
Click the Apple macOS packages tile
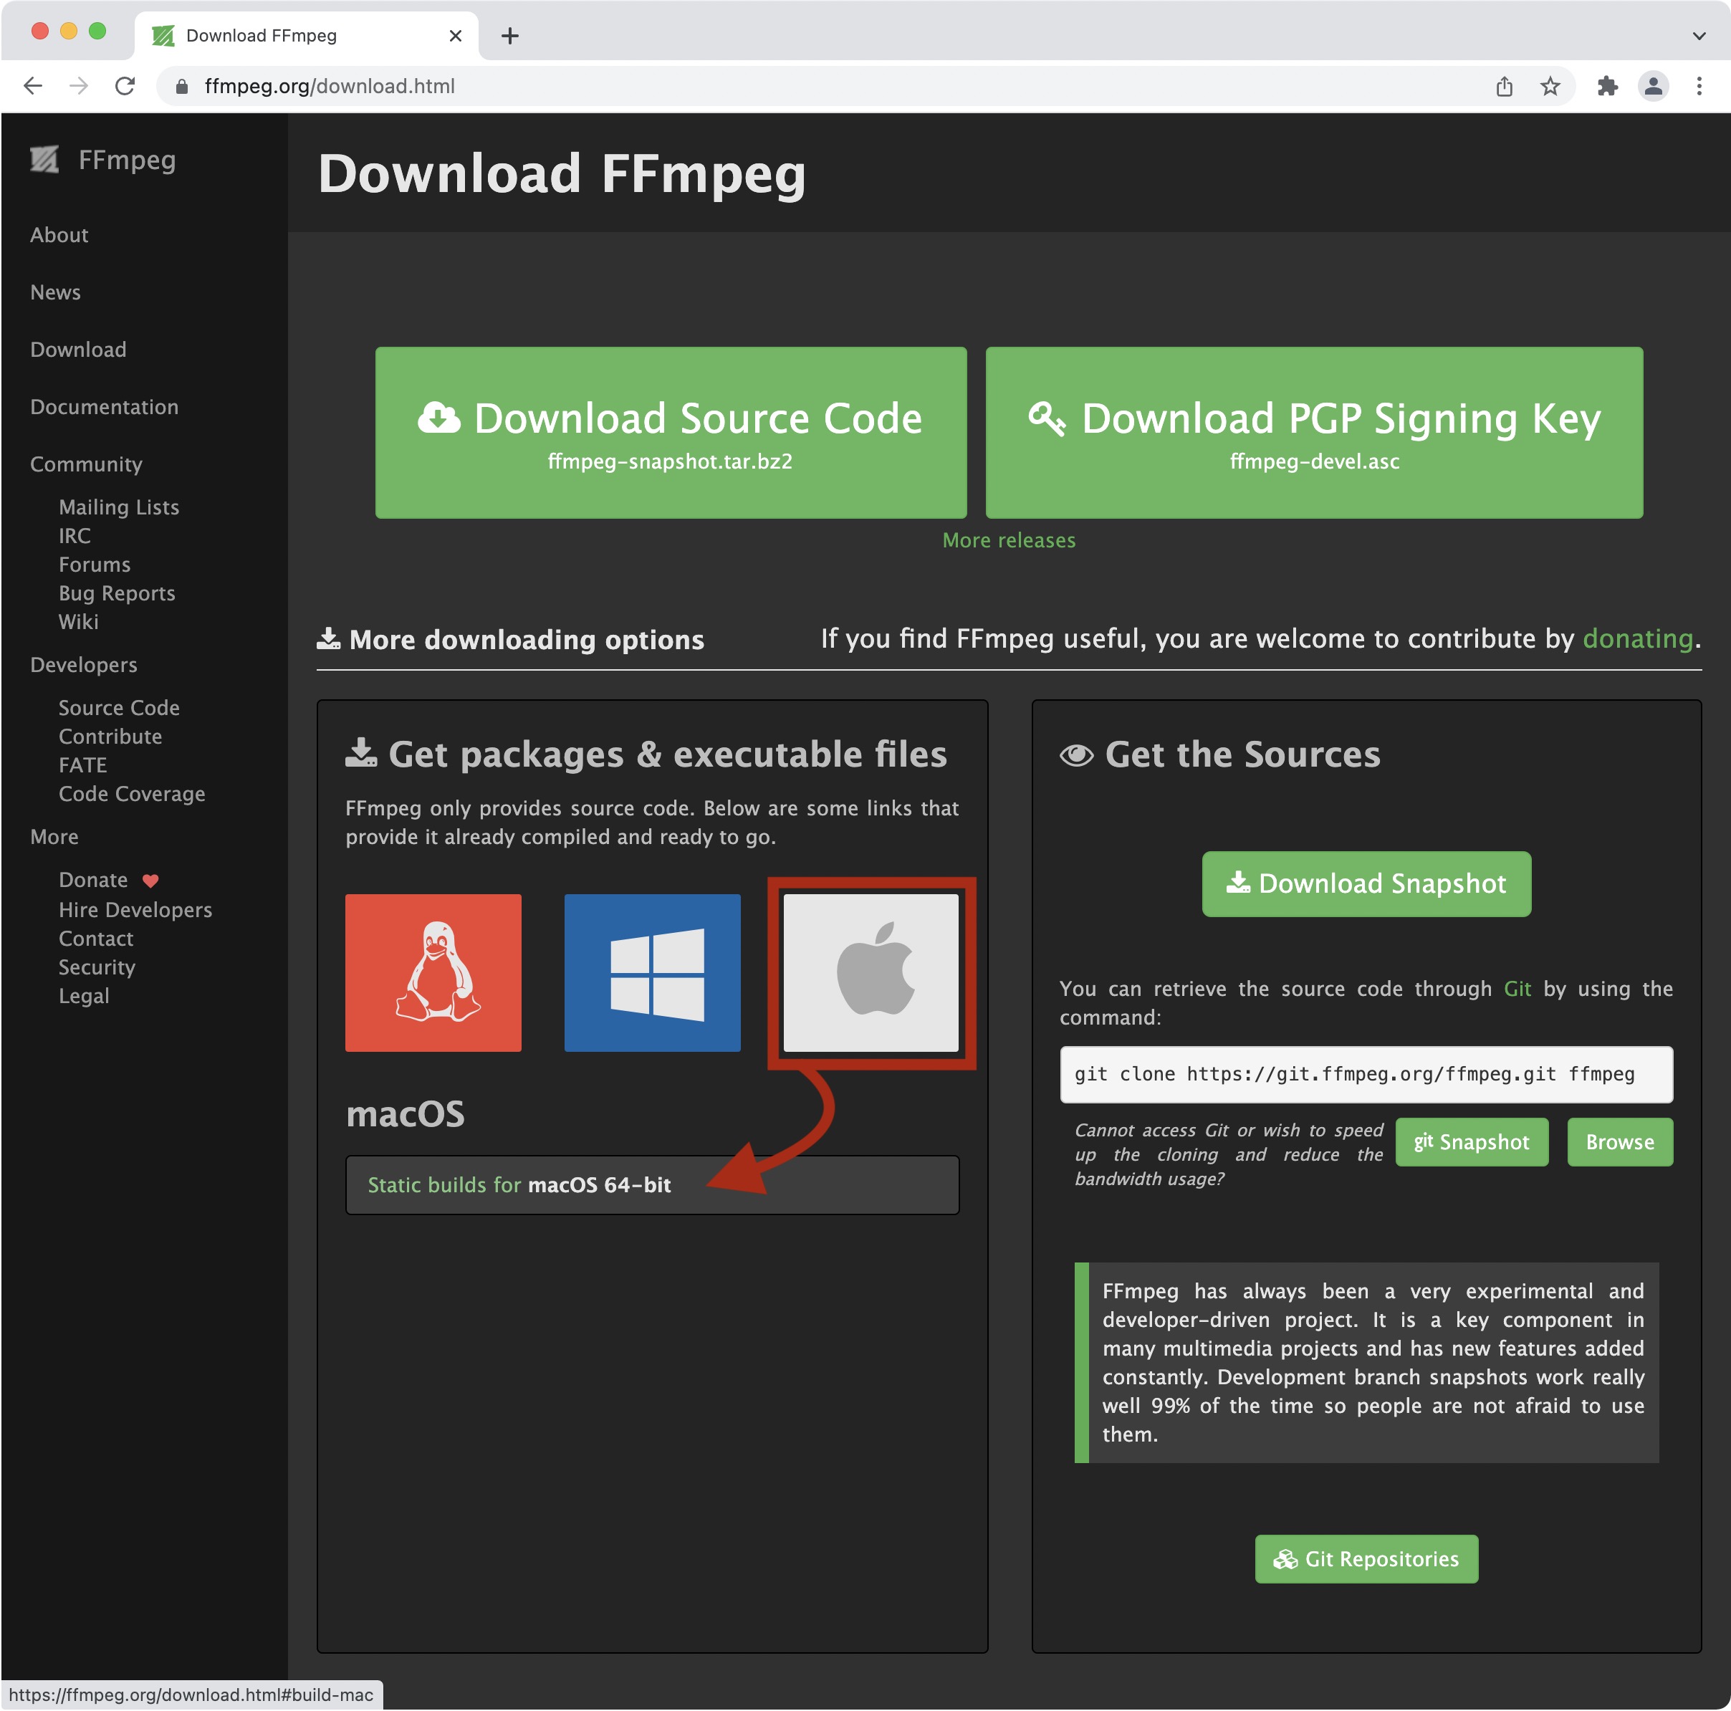tap(870, 972)
